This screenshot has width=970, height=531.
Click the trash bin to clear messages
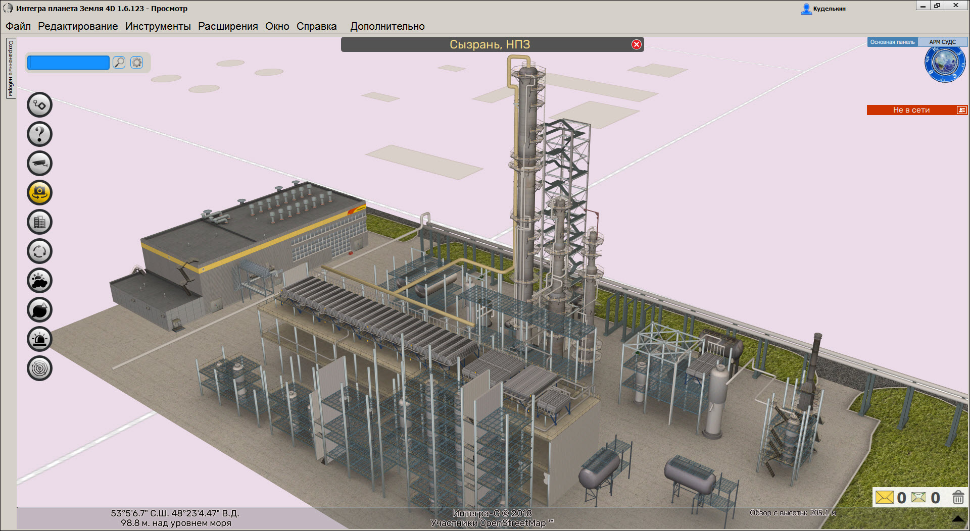tap(957, 498)
